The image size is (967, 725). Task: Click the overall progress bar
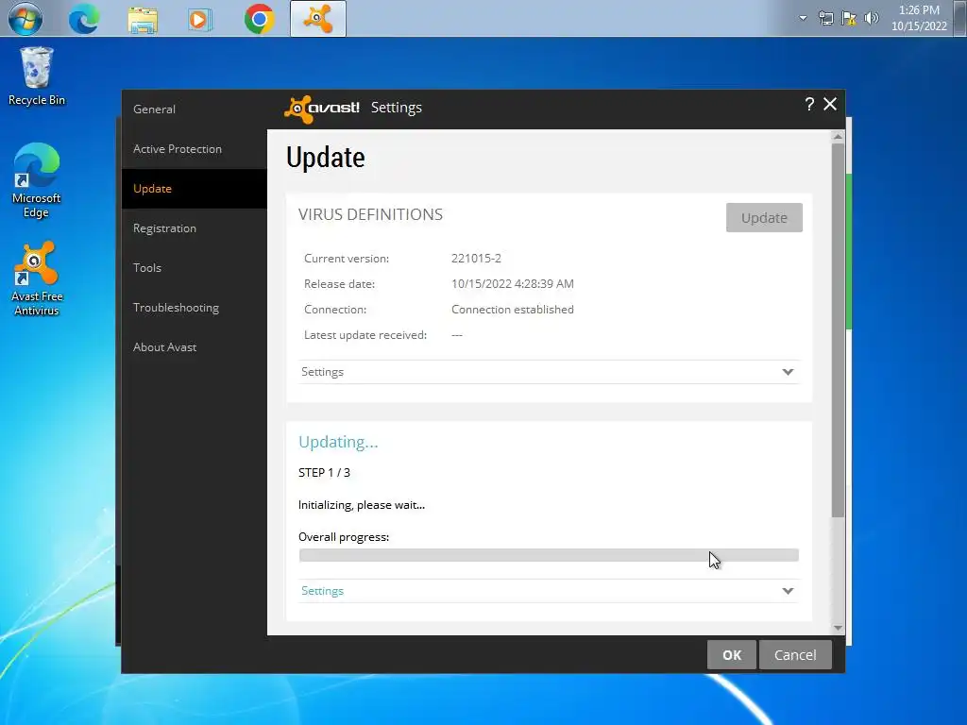(549, 555)
